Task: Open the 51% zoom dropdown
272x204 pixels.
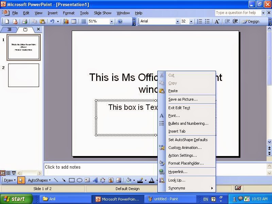Action: click(112, 21)
